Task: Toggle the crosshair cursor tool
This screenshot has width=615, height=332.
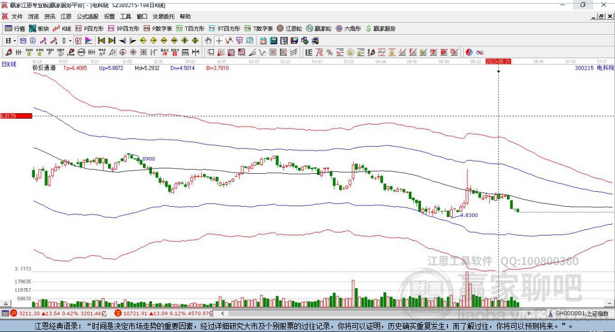Action: 219,41
